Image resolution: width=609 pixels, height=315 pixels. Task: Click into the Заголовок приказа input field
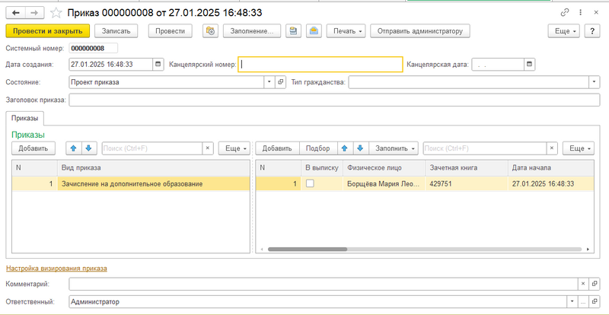[333, 100]
